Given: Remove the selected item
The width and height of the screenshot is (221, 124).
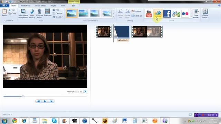Looking at the screenshot, I should (136, 11).
